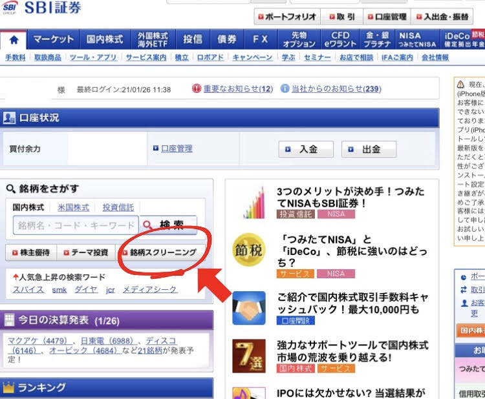Screen dimensions: 485x399
Task: Open the 学ぶ link
Action: tap(288, 57)
